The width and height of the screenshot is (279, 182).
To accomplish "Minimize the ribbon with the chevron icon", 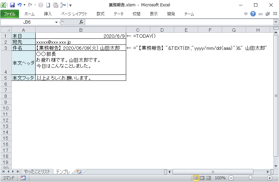I will click(246, 14).
